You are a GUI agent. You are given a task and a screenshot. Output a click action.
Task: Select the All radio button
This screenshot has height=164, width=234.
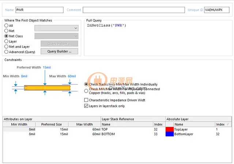6,26
